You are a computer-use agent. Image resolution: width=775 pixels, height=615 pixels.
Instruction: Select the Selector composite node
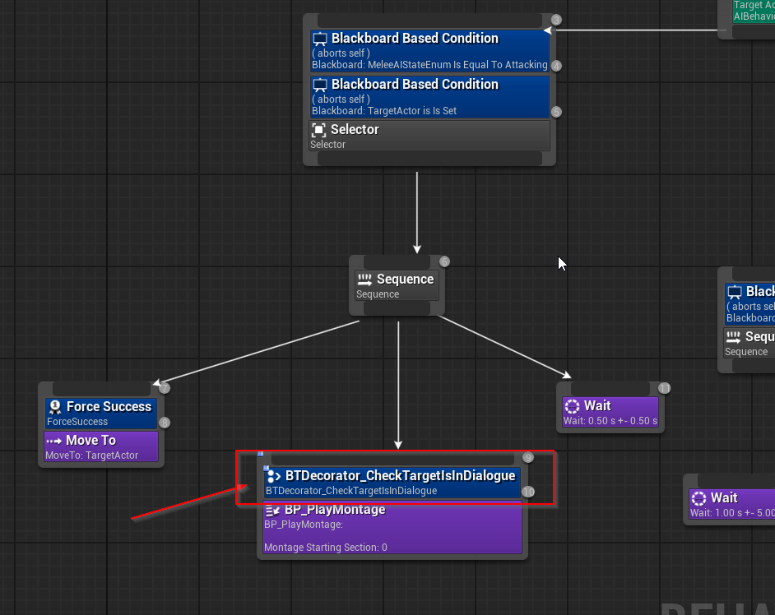click(429, 136)
